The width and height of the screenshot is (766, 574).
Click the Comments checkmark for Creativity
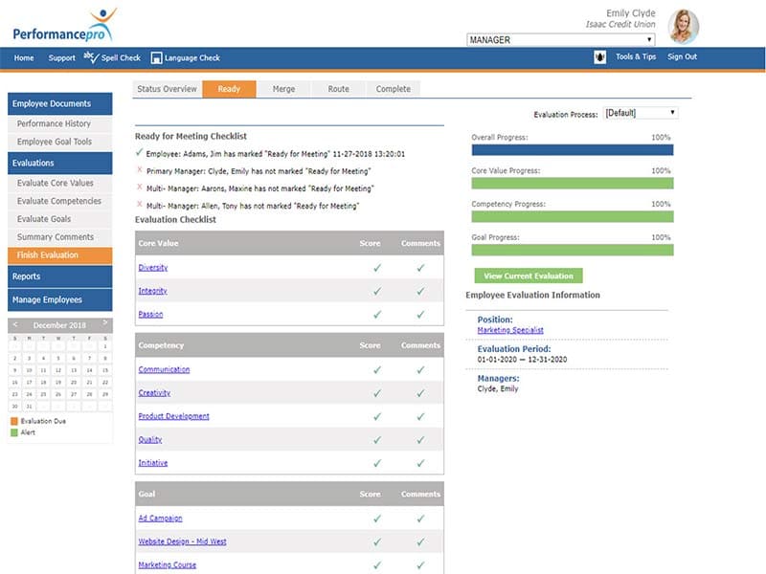420,393
